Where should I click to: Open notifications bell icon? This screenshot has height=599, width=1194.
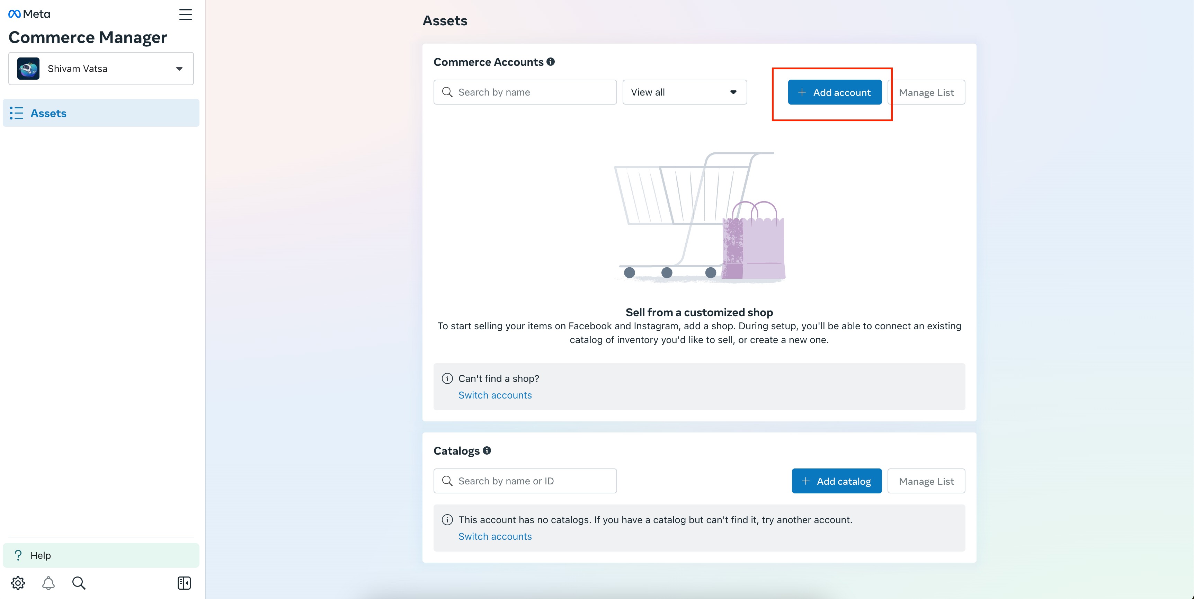tap(48, 583)
